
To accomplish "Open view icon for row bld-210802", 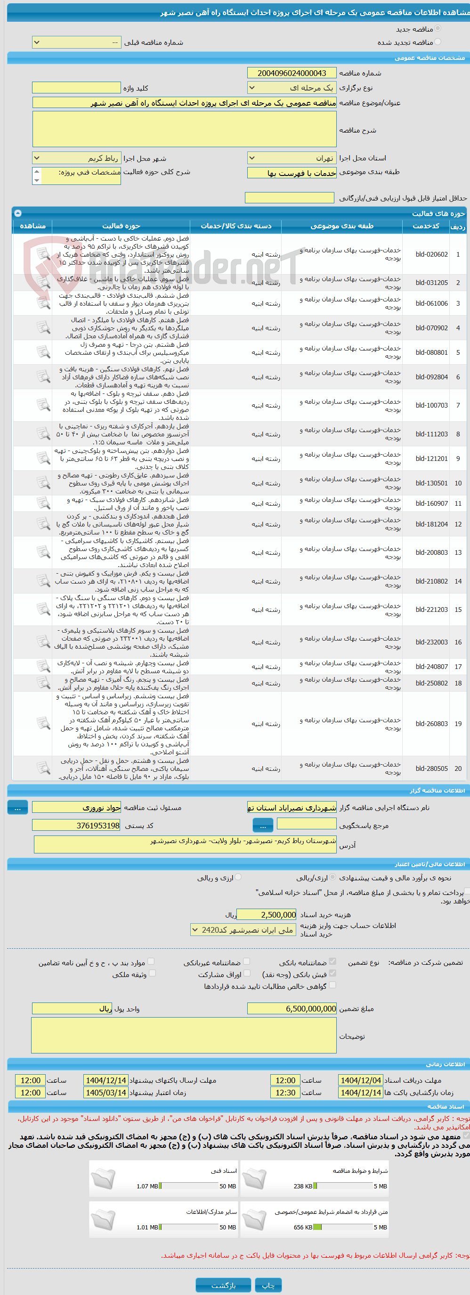I will (43, 581).
